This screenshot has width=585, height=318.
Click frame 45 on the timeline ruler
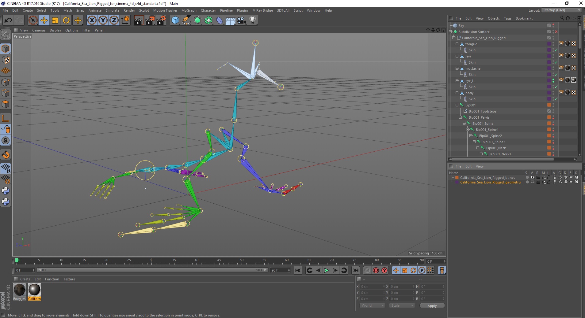(x=219, y=261)
